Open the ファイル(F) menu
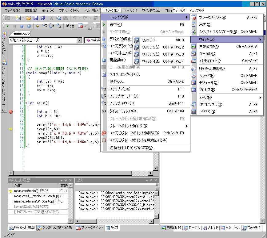 (x=12, y=10)
